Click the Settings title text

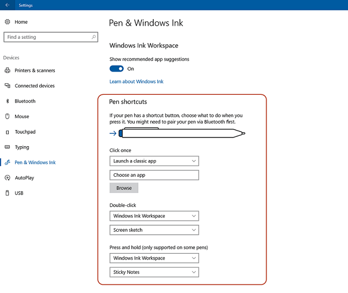(x=25, y=5)
